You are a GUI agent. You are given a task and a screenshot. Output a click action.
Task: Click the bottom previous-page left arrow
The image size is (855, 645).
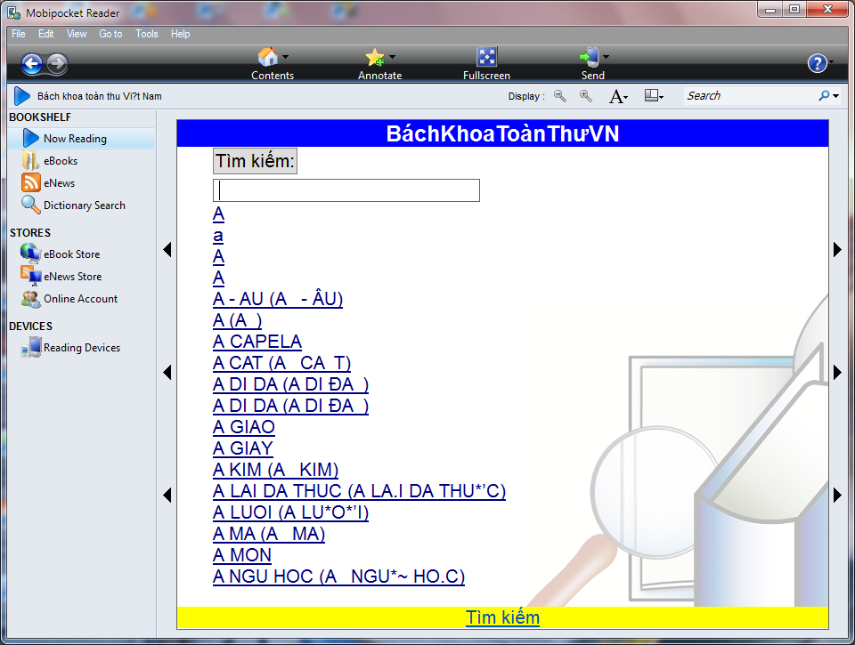167,496
